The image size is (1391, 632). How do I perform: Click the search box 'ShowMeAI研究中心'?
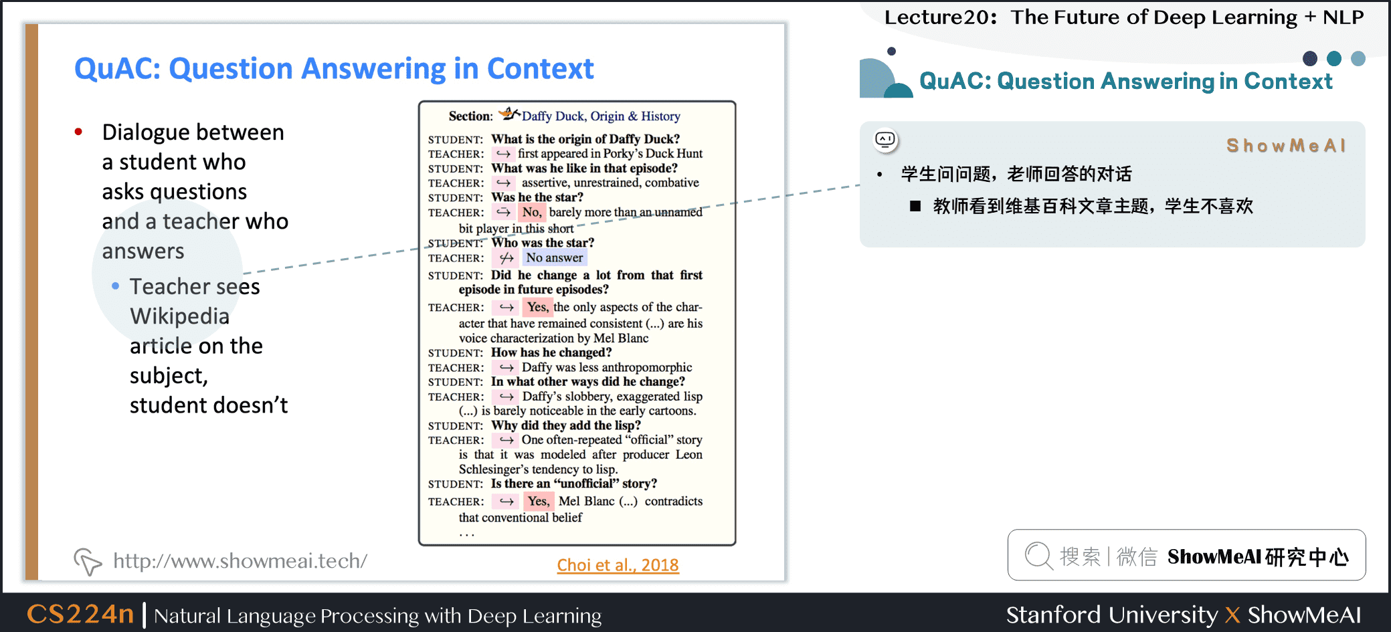pyautogui.click(x=1186, y=555)
